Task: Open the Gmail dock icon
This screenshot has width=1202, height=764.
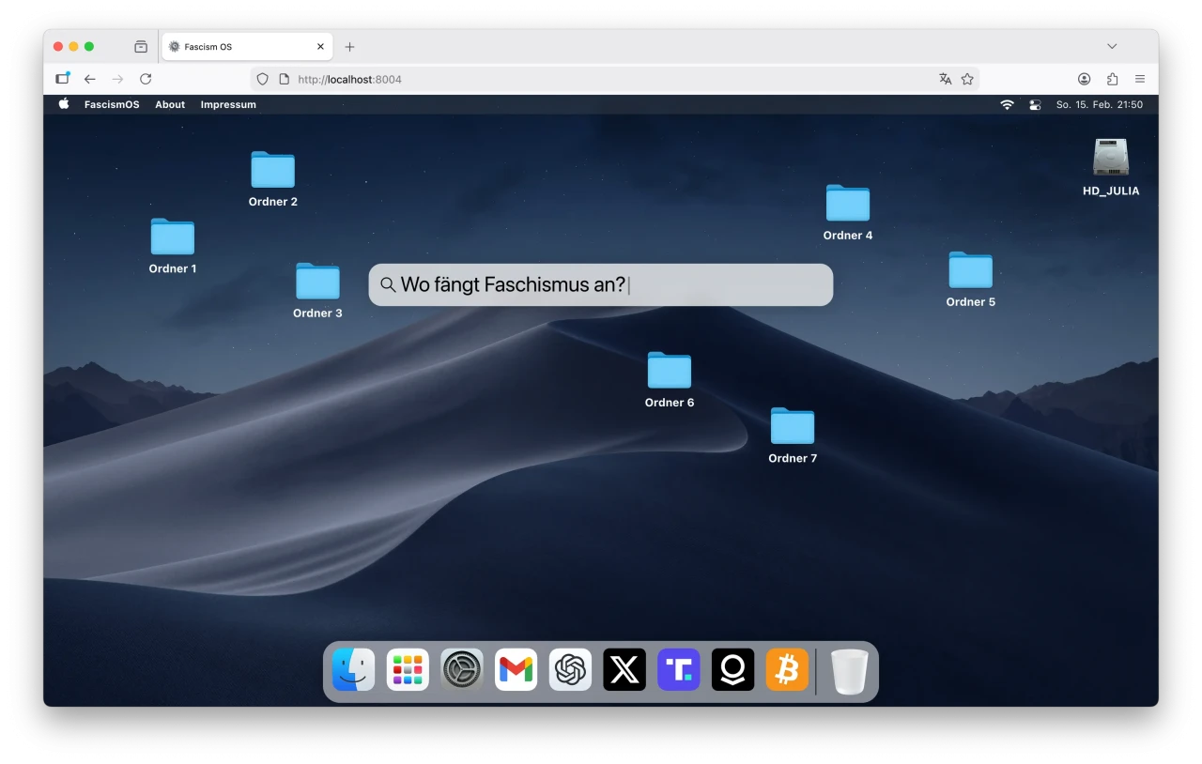Action: [516, 670]
